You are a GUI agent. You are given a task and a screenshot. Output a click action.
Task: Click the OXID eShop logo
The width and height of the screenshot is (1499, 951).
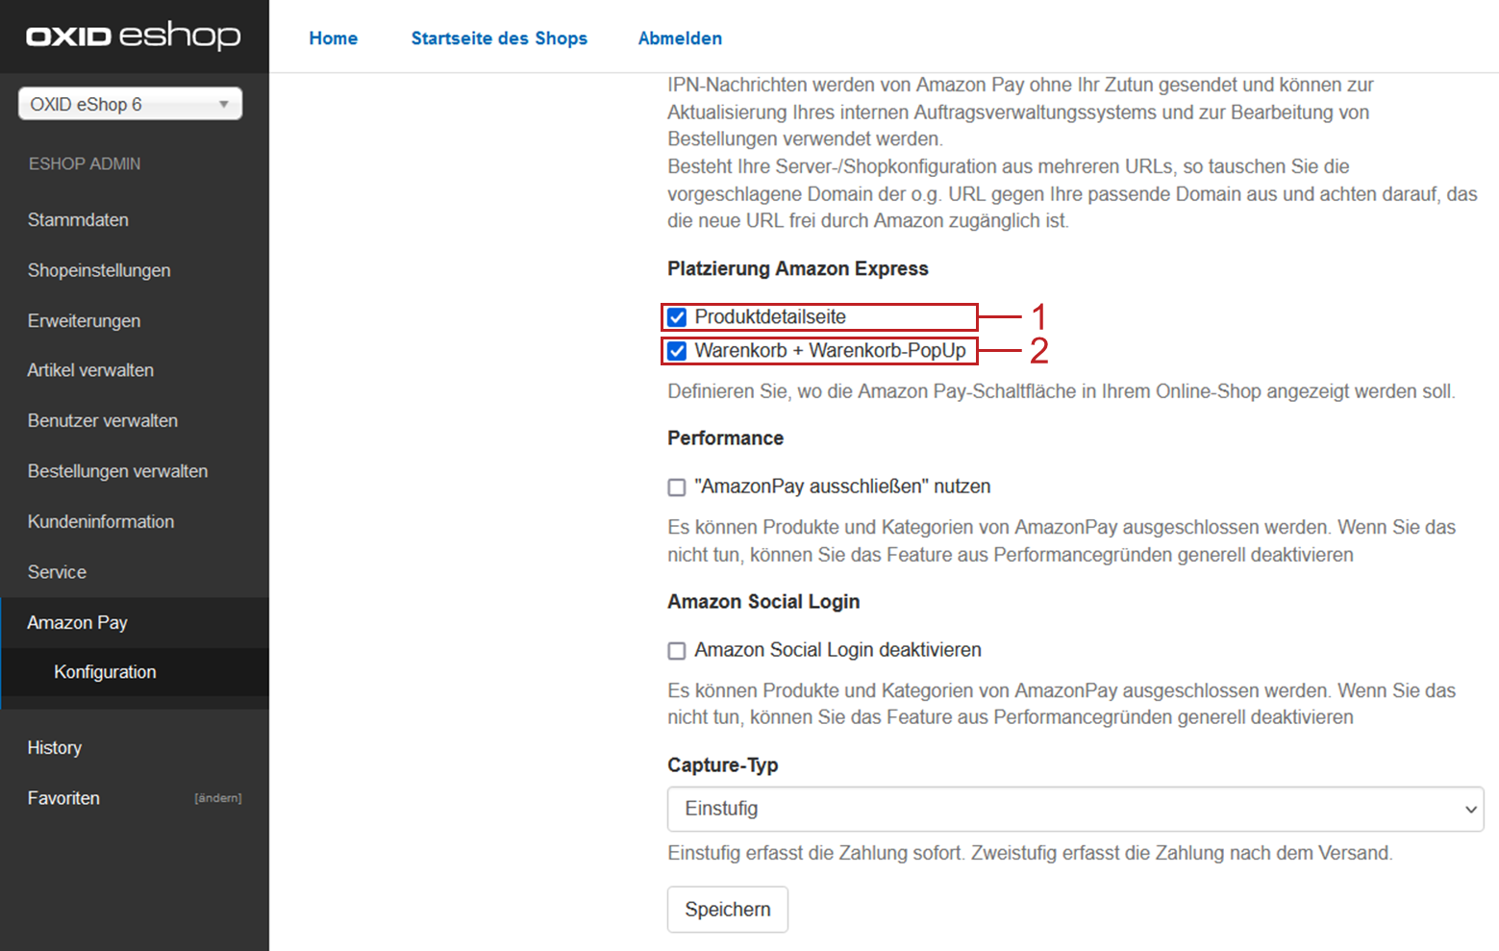[x=133, y=37]
